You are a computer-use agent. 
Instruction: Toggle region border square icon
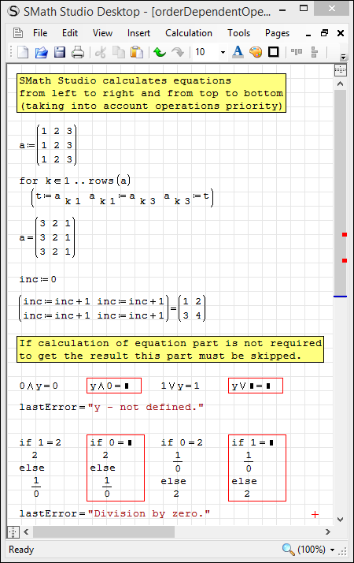click(274, 52)
